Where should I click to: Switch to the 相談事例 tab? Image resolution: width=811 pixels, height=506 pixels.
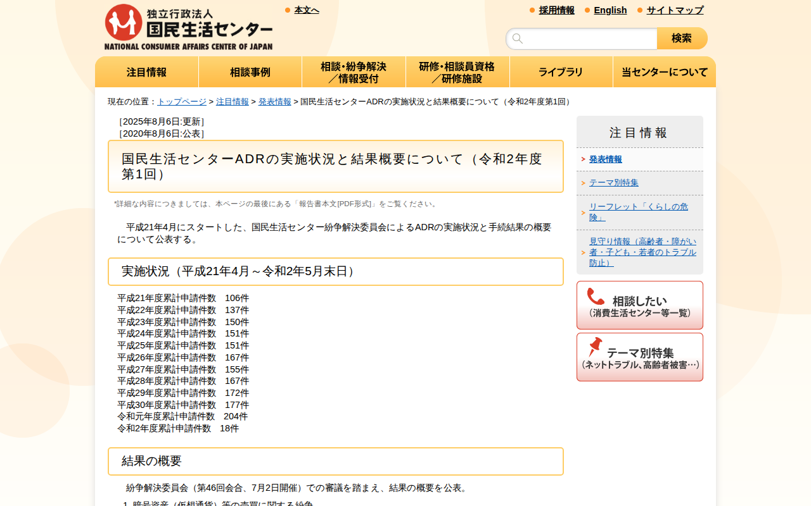pos(250,71)
